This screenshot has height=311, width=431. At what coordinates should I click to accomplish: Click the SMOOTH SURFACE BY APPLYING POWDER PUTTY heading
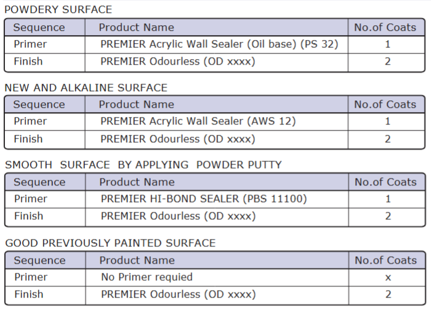tap(143, 165)
